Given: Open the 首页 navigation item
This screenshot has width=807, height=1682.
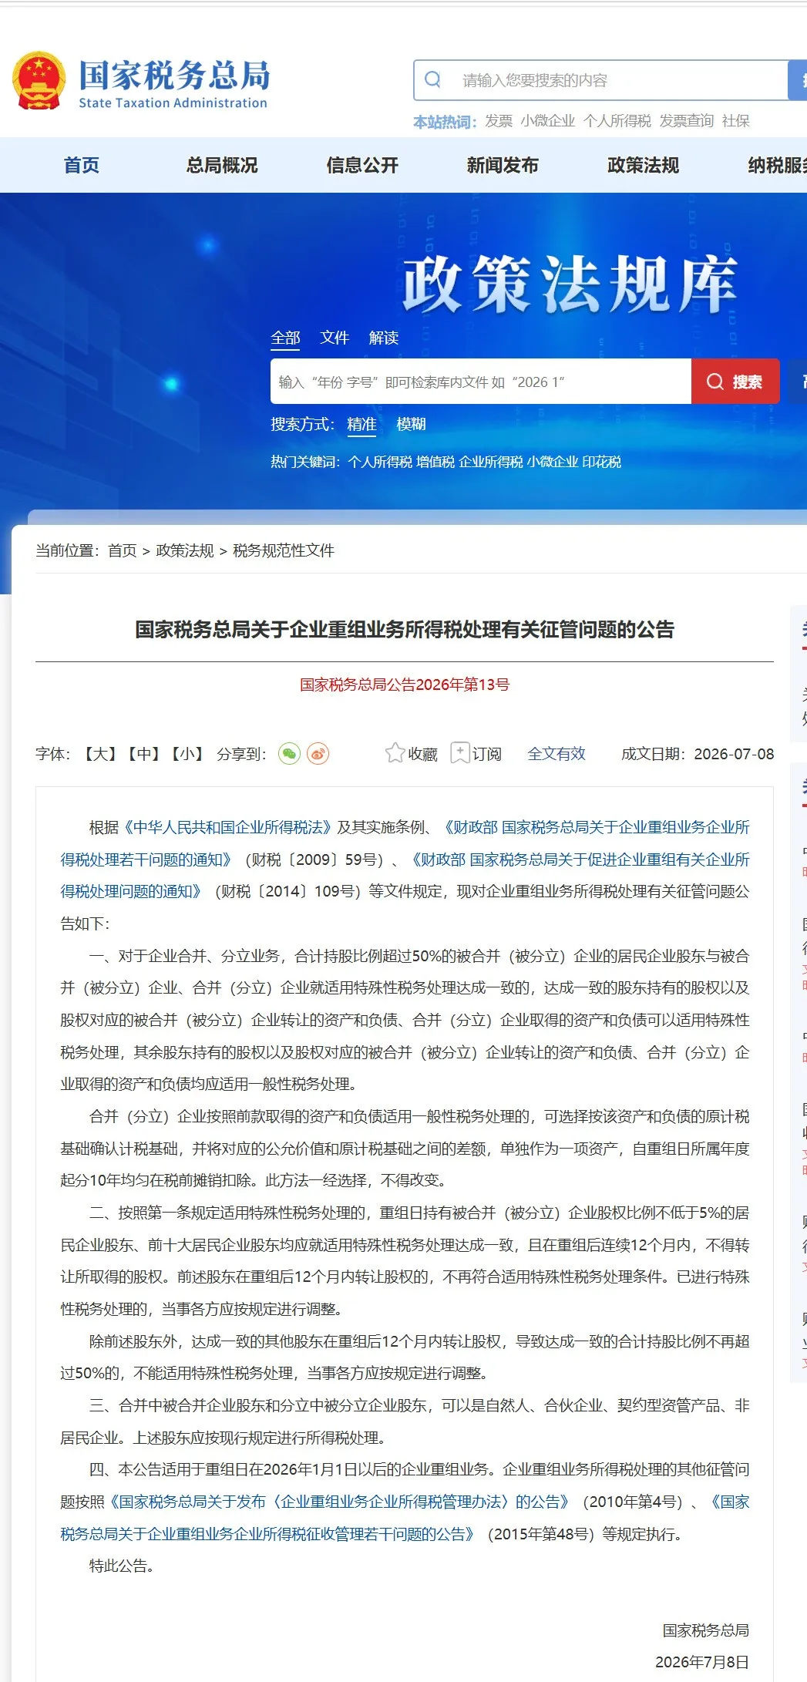Looking at the screenshot, I should click(x=81, y=165).
